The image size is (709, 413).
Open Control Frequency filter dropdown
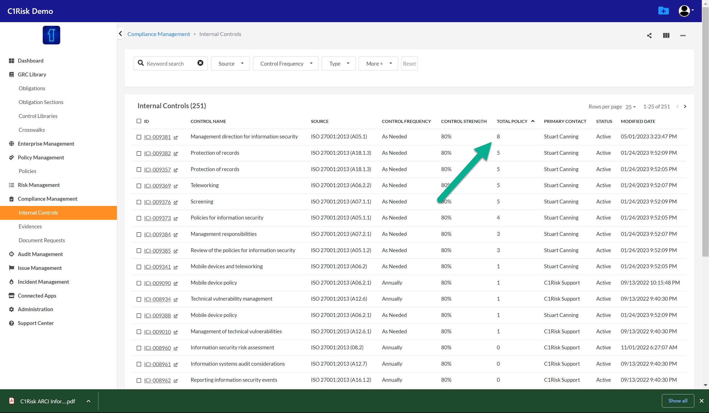point(286,64)
